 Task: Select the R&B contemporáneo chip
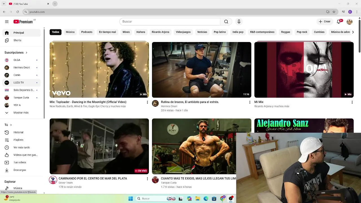coord(262,32)
